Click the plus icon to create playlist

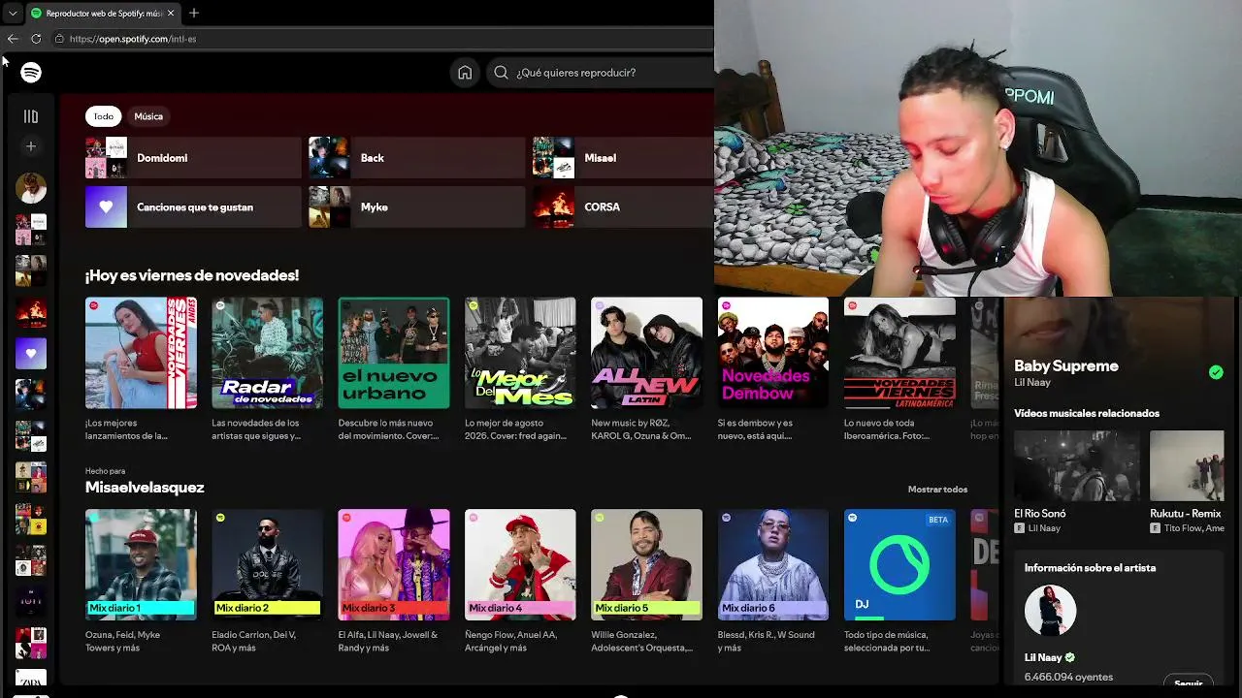click(31, 146)
